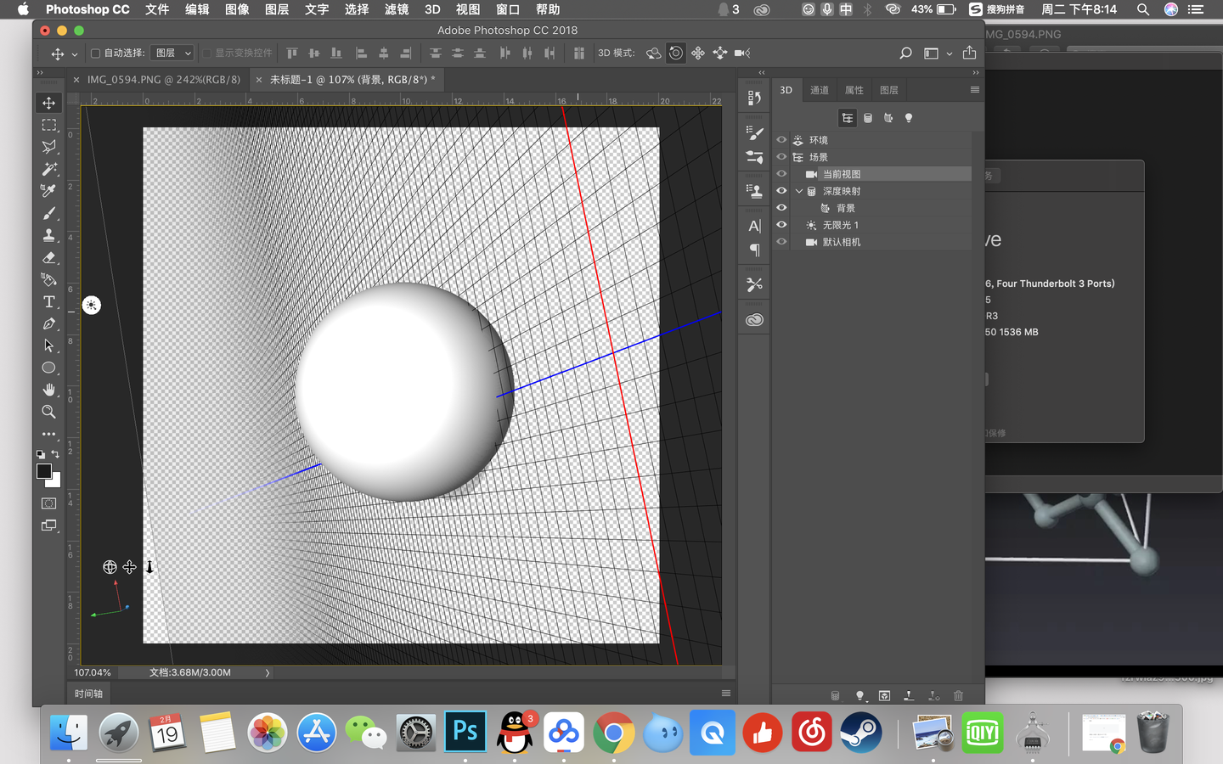Filter 3D panel by lights
Viewport: 1223px width, 764px height.
(x=909, y=118)
